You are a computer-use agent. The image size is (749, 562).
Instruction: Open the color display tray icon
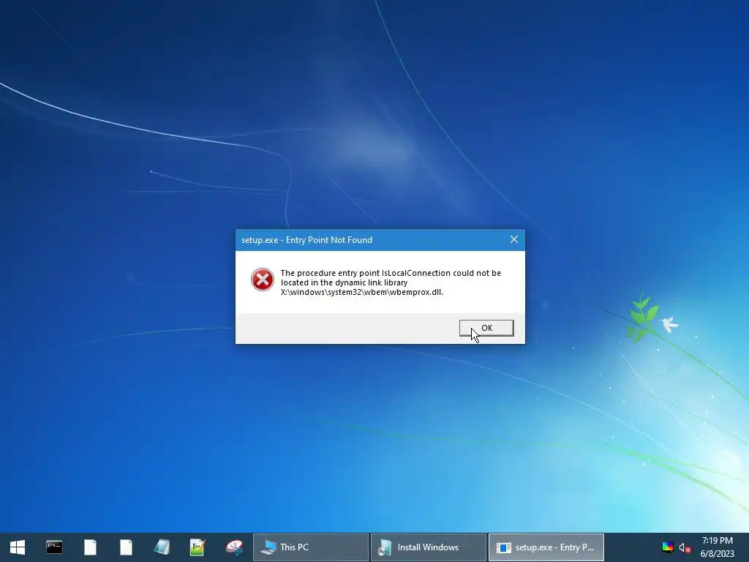[667, 547]
